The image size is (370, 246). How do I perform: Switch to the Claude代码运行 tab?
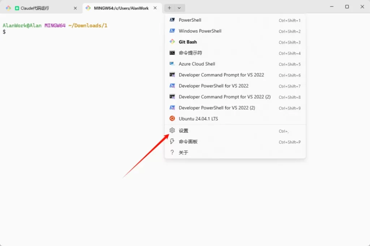[x=41, y=8]
